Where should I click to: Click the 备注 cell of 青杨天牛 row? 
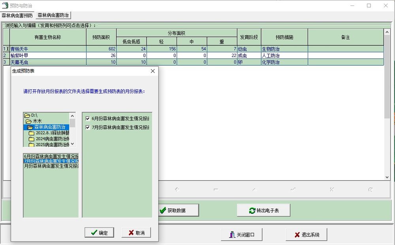tap(346, 49)
